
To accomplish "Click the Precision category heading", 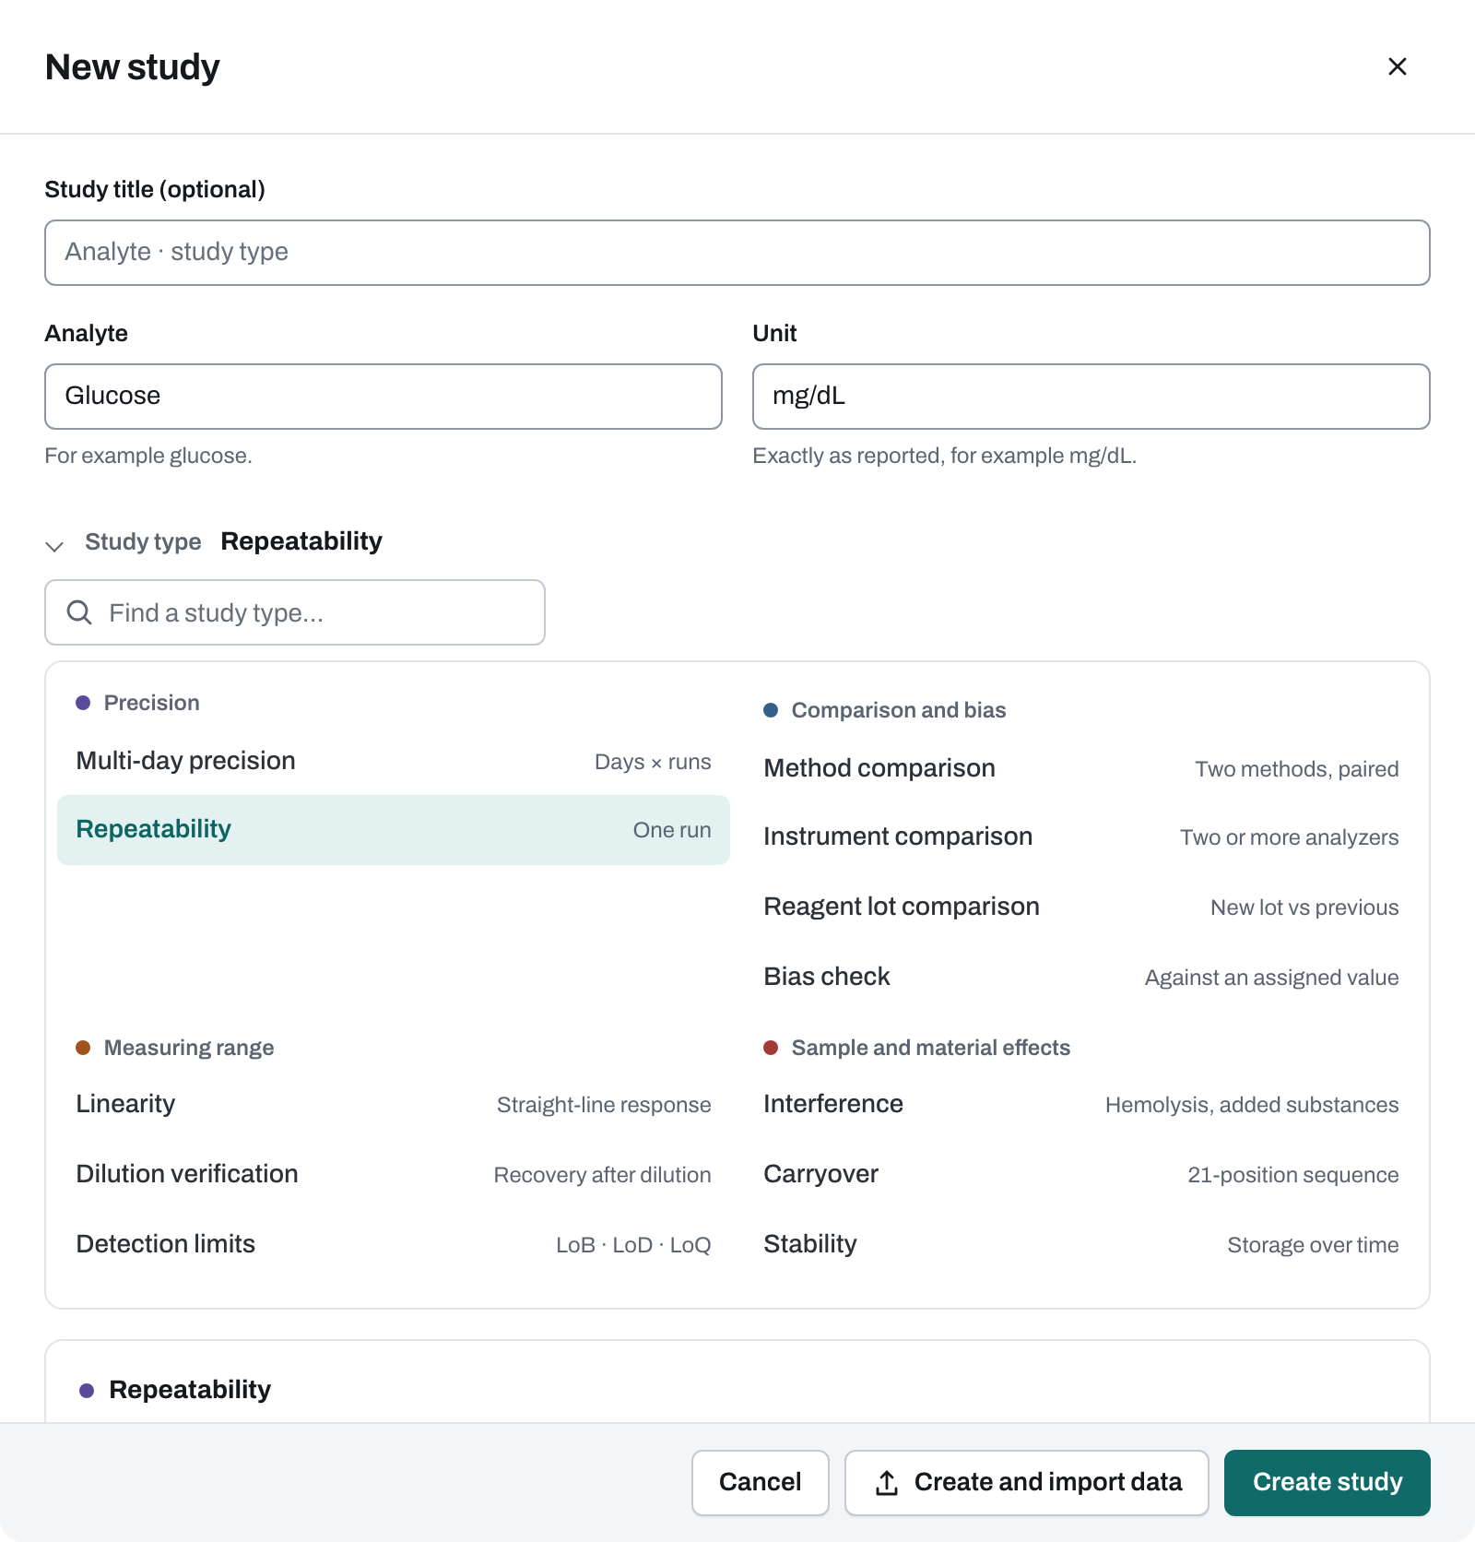I will click(x=151, y=703).
